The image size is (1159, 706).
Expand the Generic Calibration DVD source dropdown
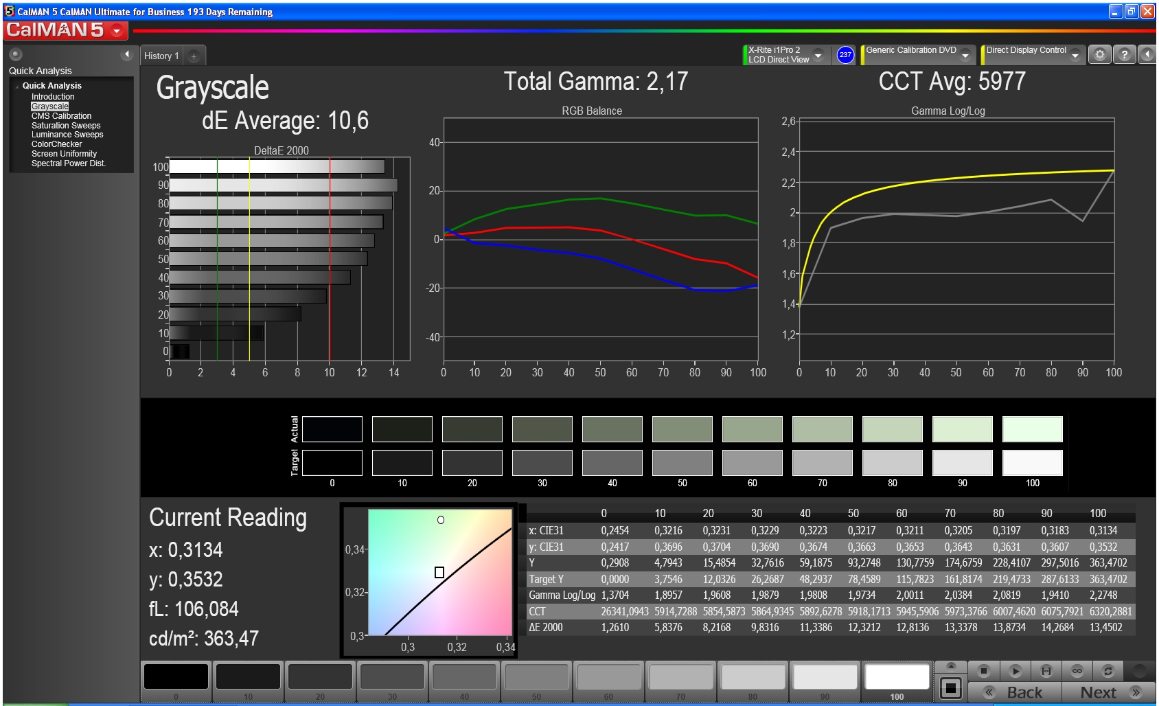click(965, 55)
